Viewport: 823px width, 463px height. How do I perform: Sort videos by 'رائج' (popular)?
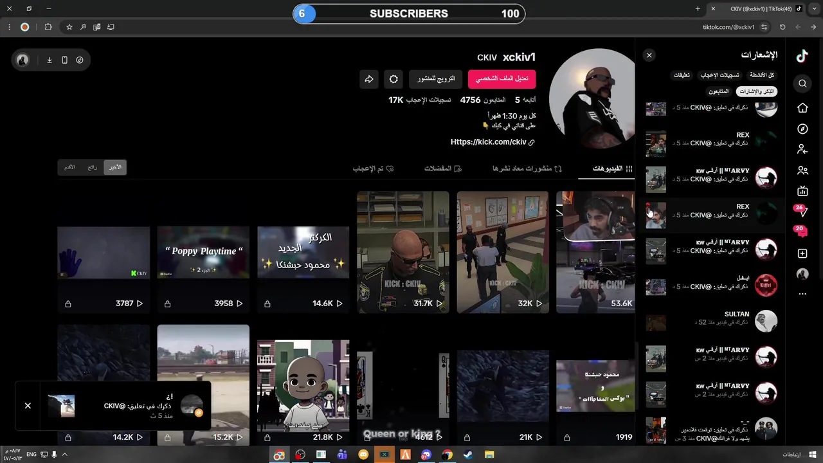[93, 167]
